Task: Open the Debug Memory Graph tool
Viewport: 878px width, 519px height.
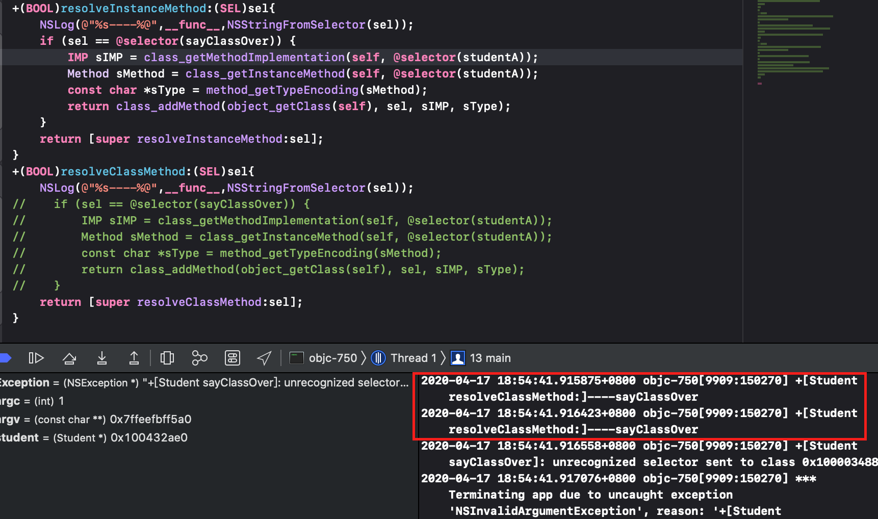Action: [x=199, y=358]
